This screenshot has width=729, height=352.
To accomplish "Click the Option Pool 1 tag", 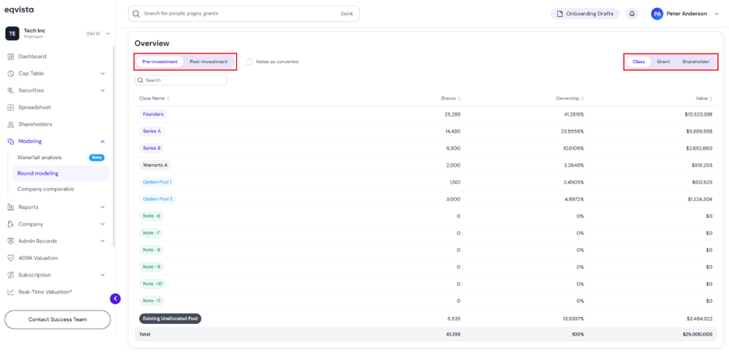I will pos(157,183).
